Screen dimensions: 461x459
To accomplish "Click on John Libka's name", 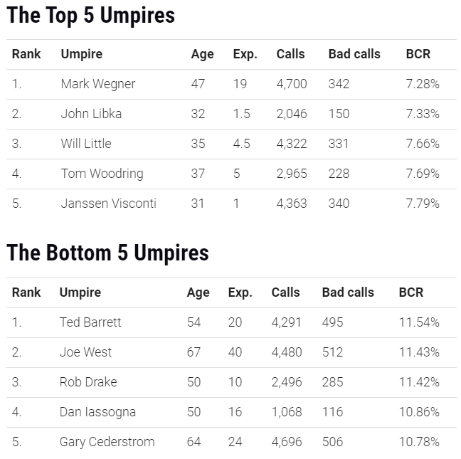I will click(91, 114).
